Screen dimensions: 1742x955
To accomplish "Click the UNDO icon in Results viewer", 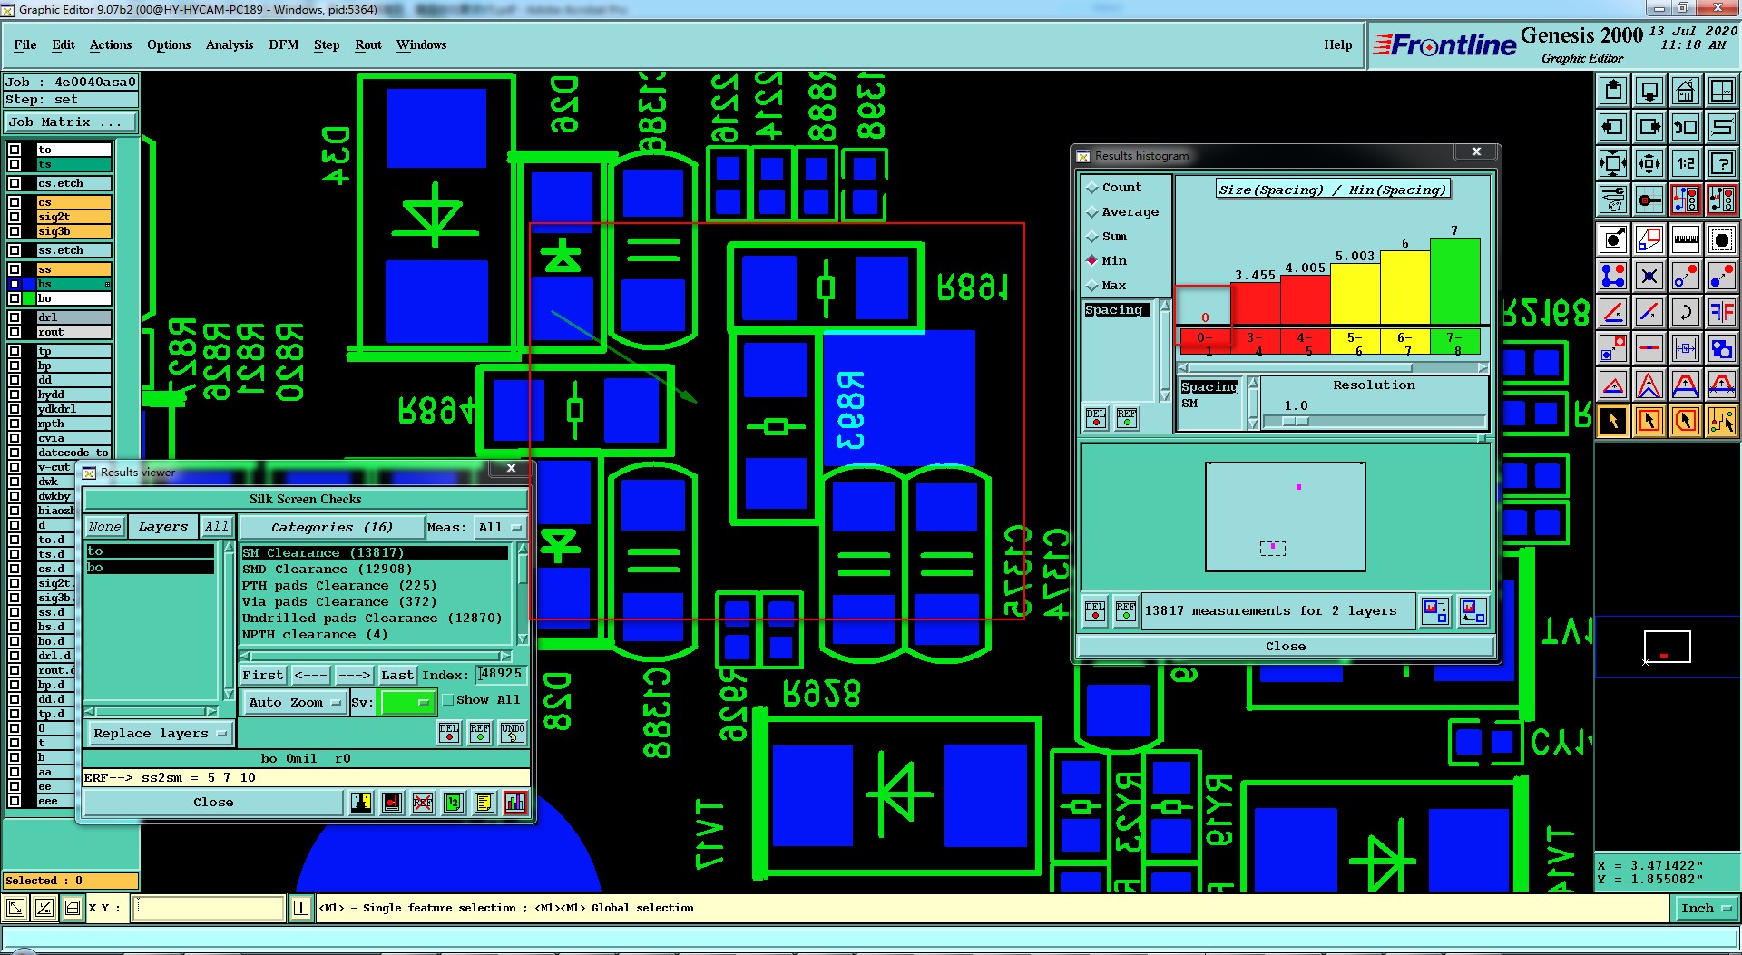I will tap(513, 733).
